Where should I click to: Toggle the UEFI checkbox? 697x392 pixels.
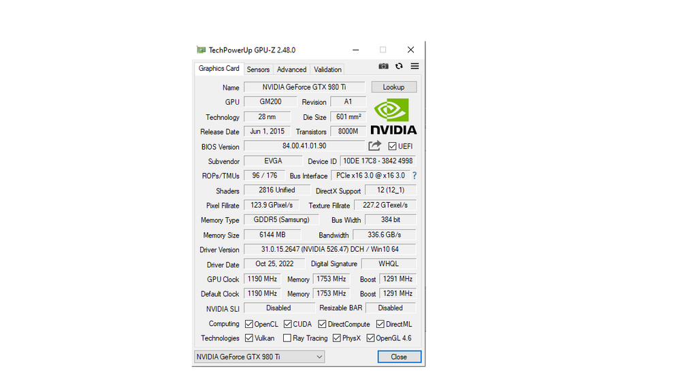tap(392, 146)
